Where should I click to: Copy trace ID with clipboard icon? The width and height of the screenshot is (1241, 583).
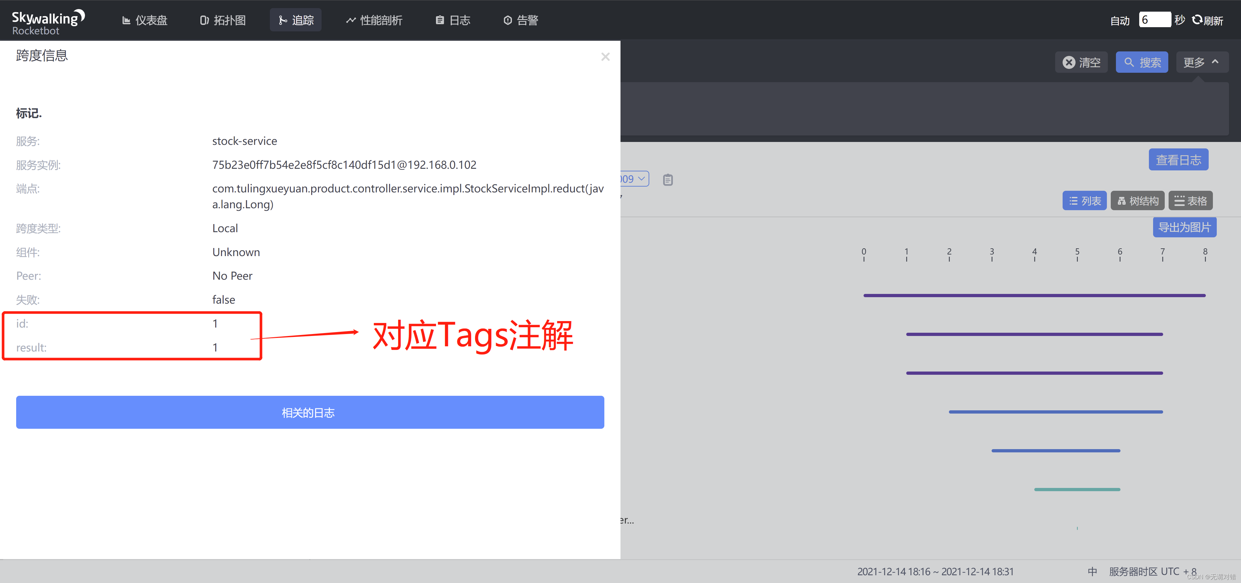[668, 180]
